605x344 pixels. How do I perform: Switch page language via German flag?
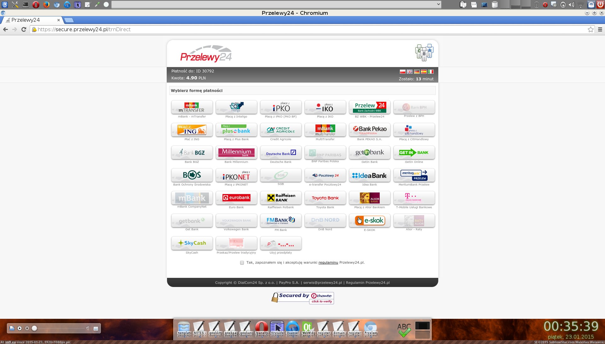click(417, 72)
